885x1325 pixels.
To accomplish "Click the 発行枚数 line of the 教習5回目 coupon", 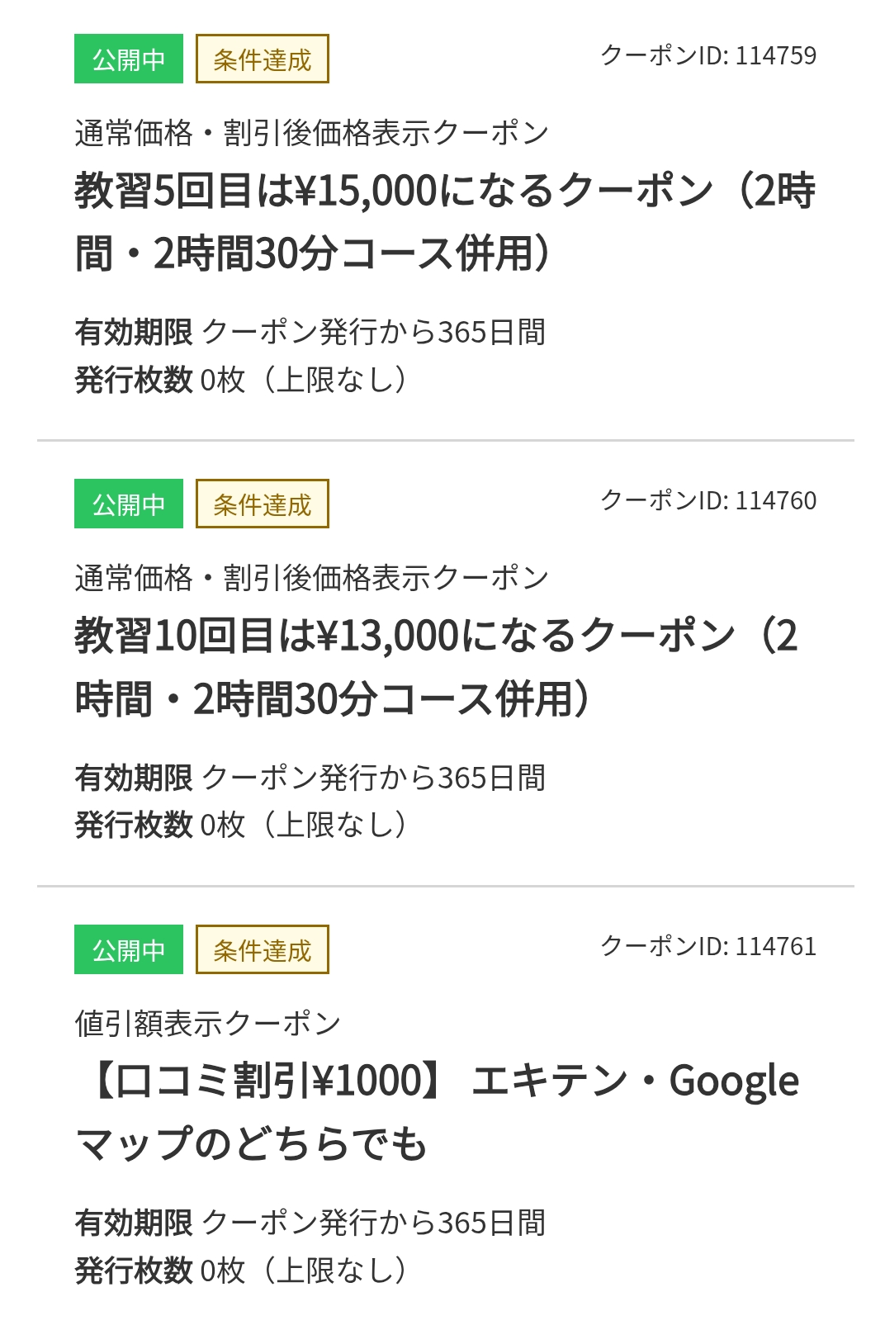I will click(240, 380).
